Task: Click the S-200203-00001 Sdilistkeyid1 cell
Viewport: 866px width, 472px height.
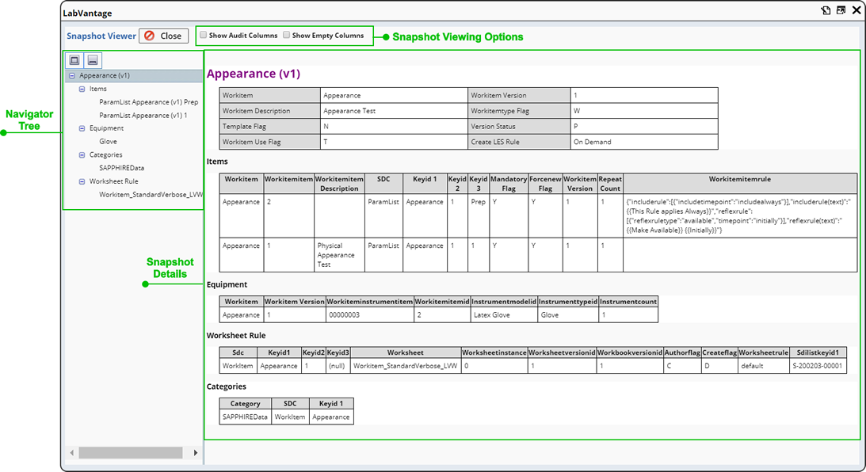Action: coord(818,366)
